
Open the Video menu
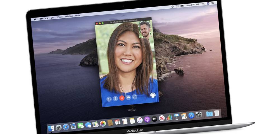[60, 17]
